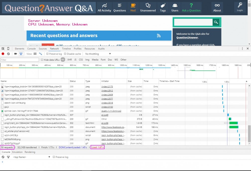Click the red record network log button

coord(3,54)
